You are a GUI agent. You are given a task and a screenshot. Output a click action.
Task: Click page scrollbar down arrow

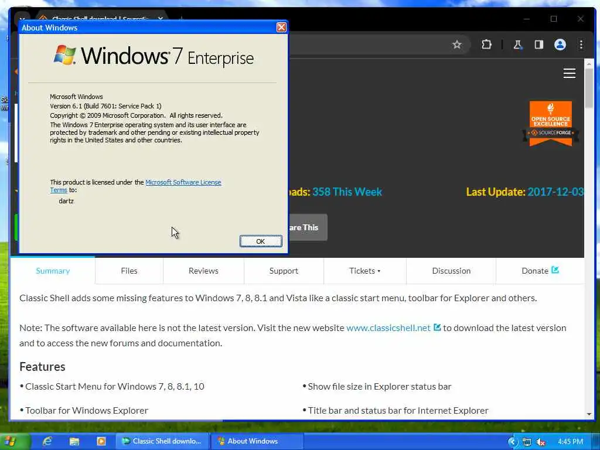(x=589, y=414)
